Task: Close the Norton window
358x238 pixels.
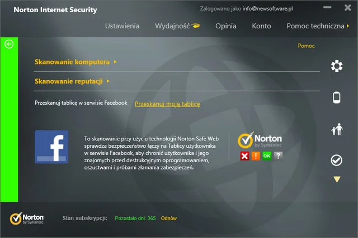Action: (x=348, y=8)
